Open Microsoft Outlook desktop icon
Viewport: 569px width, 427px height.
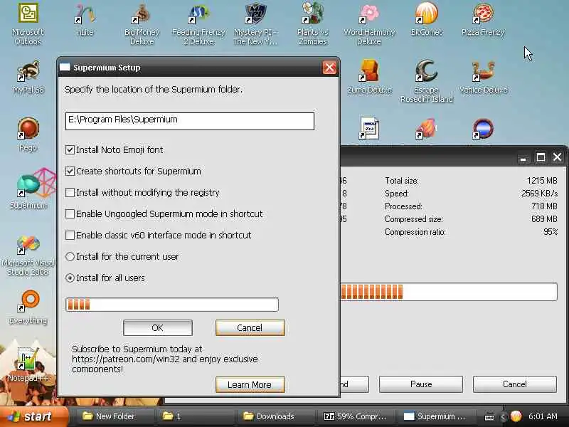[x=28, y=23]
